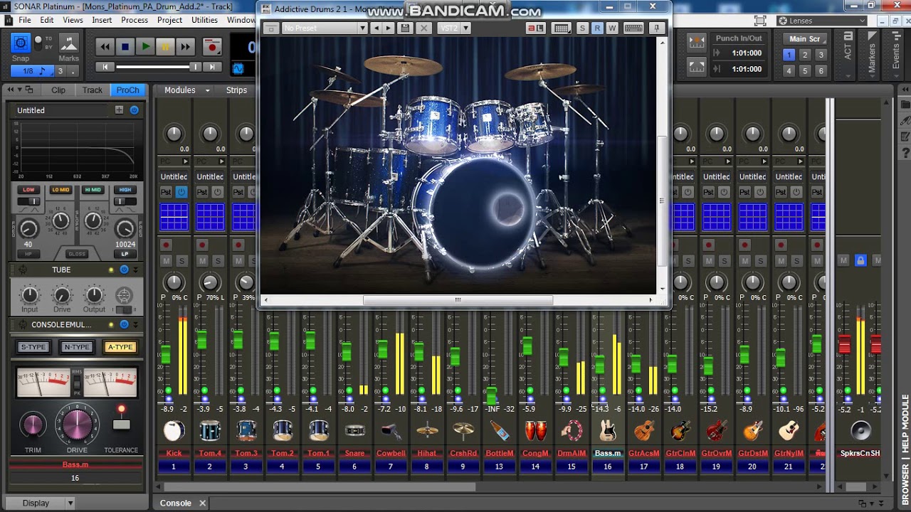
Task: Stop playback in the transport
Action: (x=125, y=47)
